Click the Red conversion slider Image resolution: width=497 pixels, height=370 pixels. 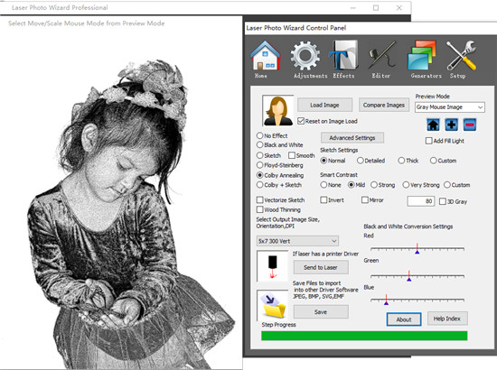tap(417, 249)
